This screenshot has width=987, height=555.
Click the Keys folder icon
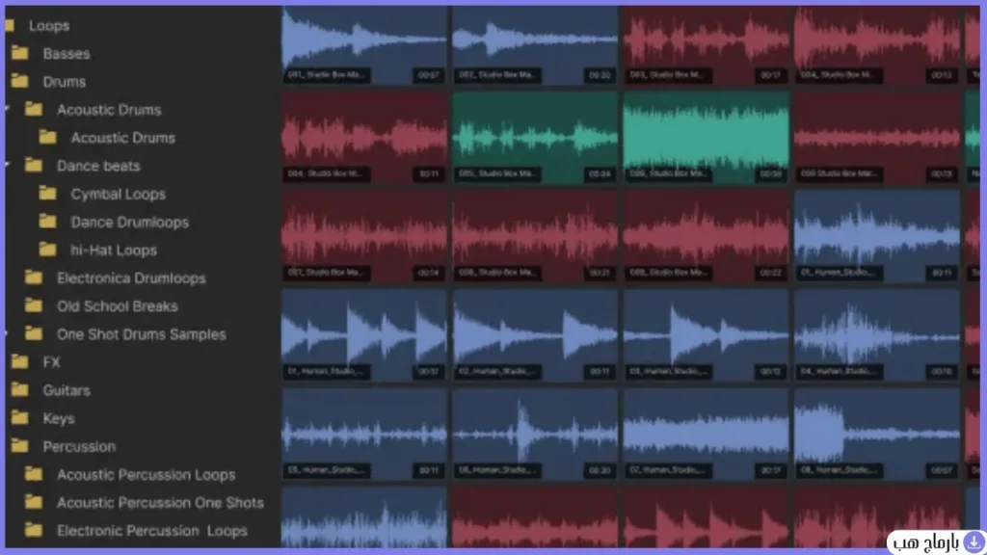click(20, 418)
